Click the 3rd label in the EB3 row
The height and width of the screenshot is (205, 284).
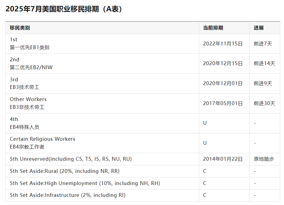pos(14,79)
